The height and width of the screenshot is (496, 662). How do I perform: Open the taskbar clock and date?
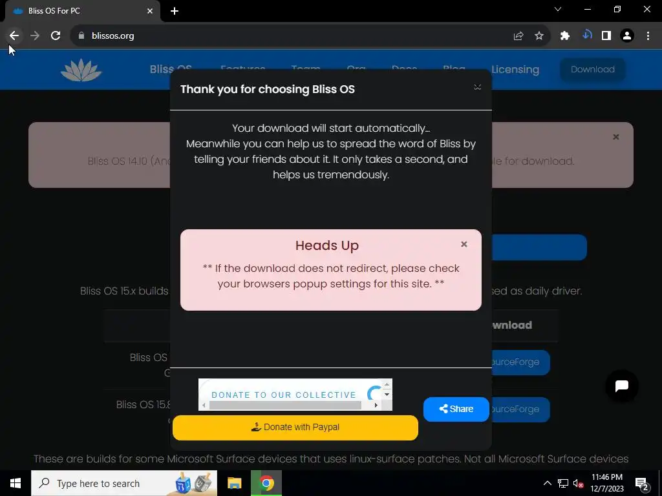click(x=606, y=483)
